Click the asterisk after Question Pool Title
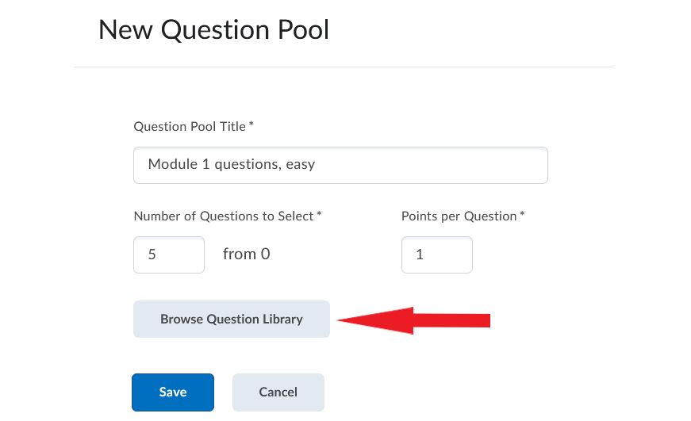 [x=251, y=124]
